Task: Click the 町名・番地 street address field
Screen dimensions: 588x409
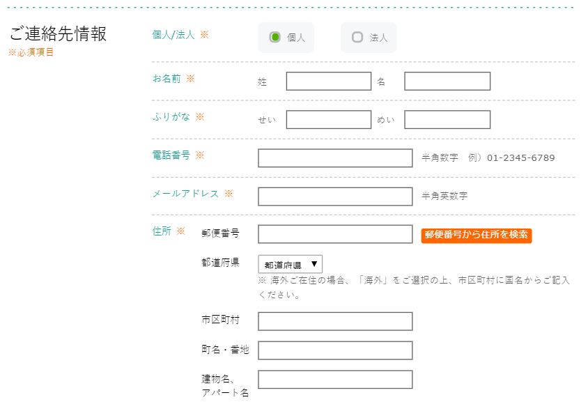Action: pyautogui.click(x=335, y=350)
